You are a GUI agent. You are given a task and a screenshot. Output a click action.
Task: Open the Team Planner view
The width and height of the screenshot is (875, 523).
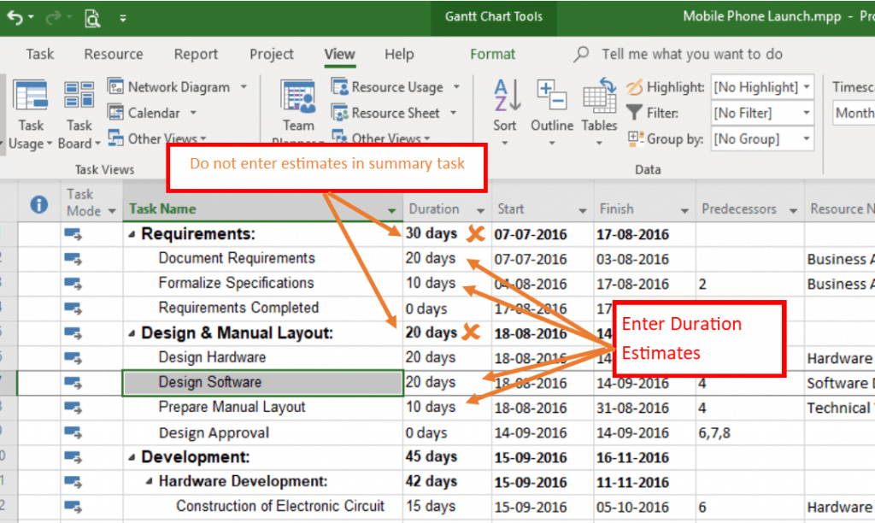pyautogui.click(x=298, y=112)
